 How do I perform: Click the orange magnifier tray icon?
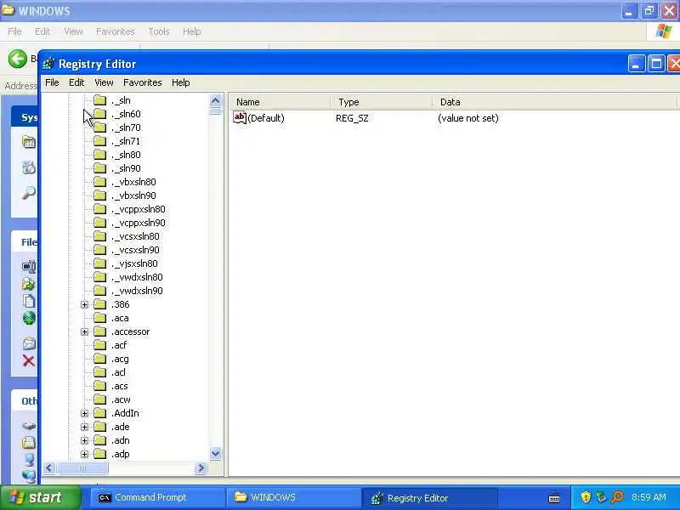[x=618, y=497]
